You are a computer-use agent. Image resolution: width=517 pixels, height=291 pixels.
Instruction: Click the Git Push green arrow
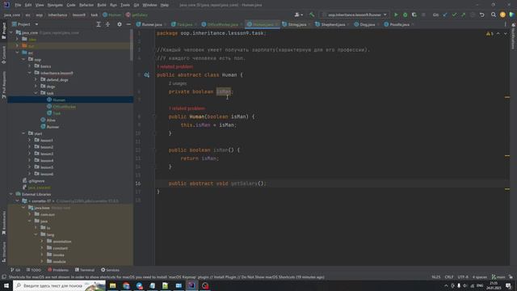point(464,15)
